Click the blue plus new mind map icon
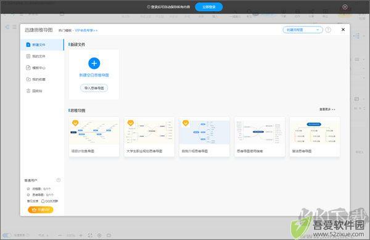This screenshot has width=370, height=240. coord(94,63)
